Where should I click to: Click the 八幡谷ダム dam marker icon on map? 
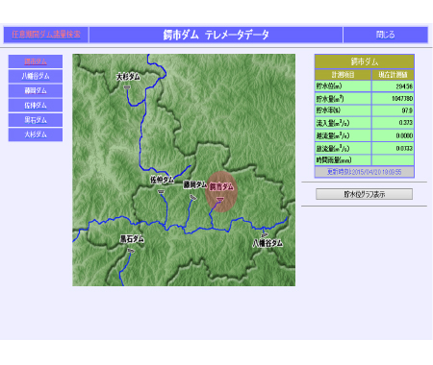[265, 235]
